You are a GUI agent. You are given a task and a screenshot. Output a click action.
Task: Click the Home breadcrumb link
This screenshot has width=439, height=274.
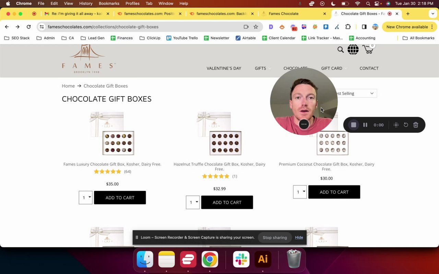click(68, 86)
